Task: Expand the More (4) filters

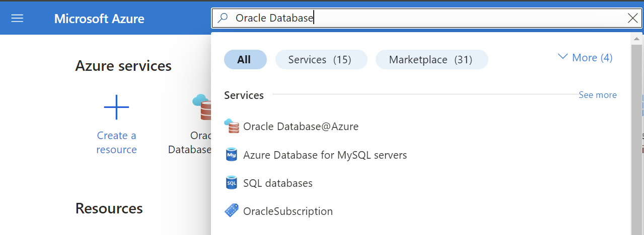Action: pyautogui.click(x=586, y=58)
